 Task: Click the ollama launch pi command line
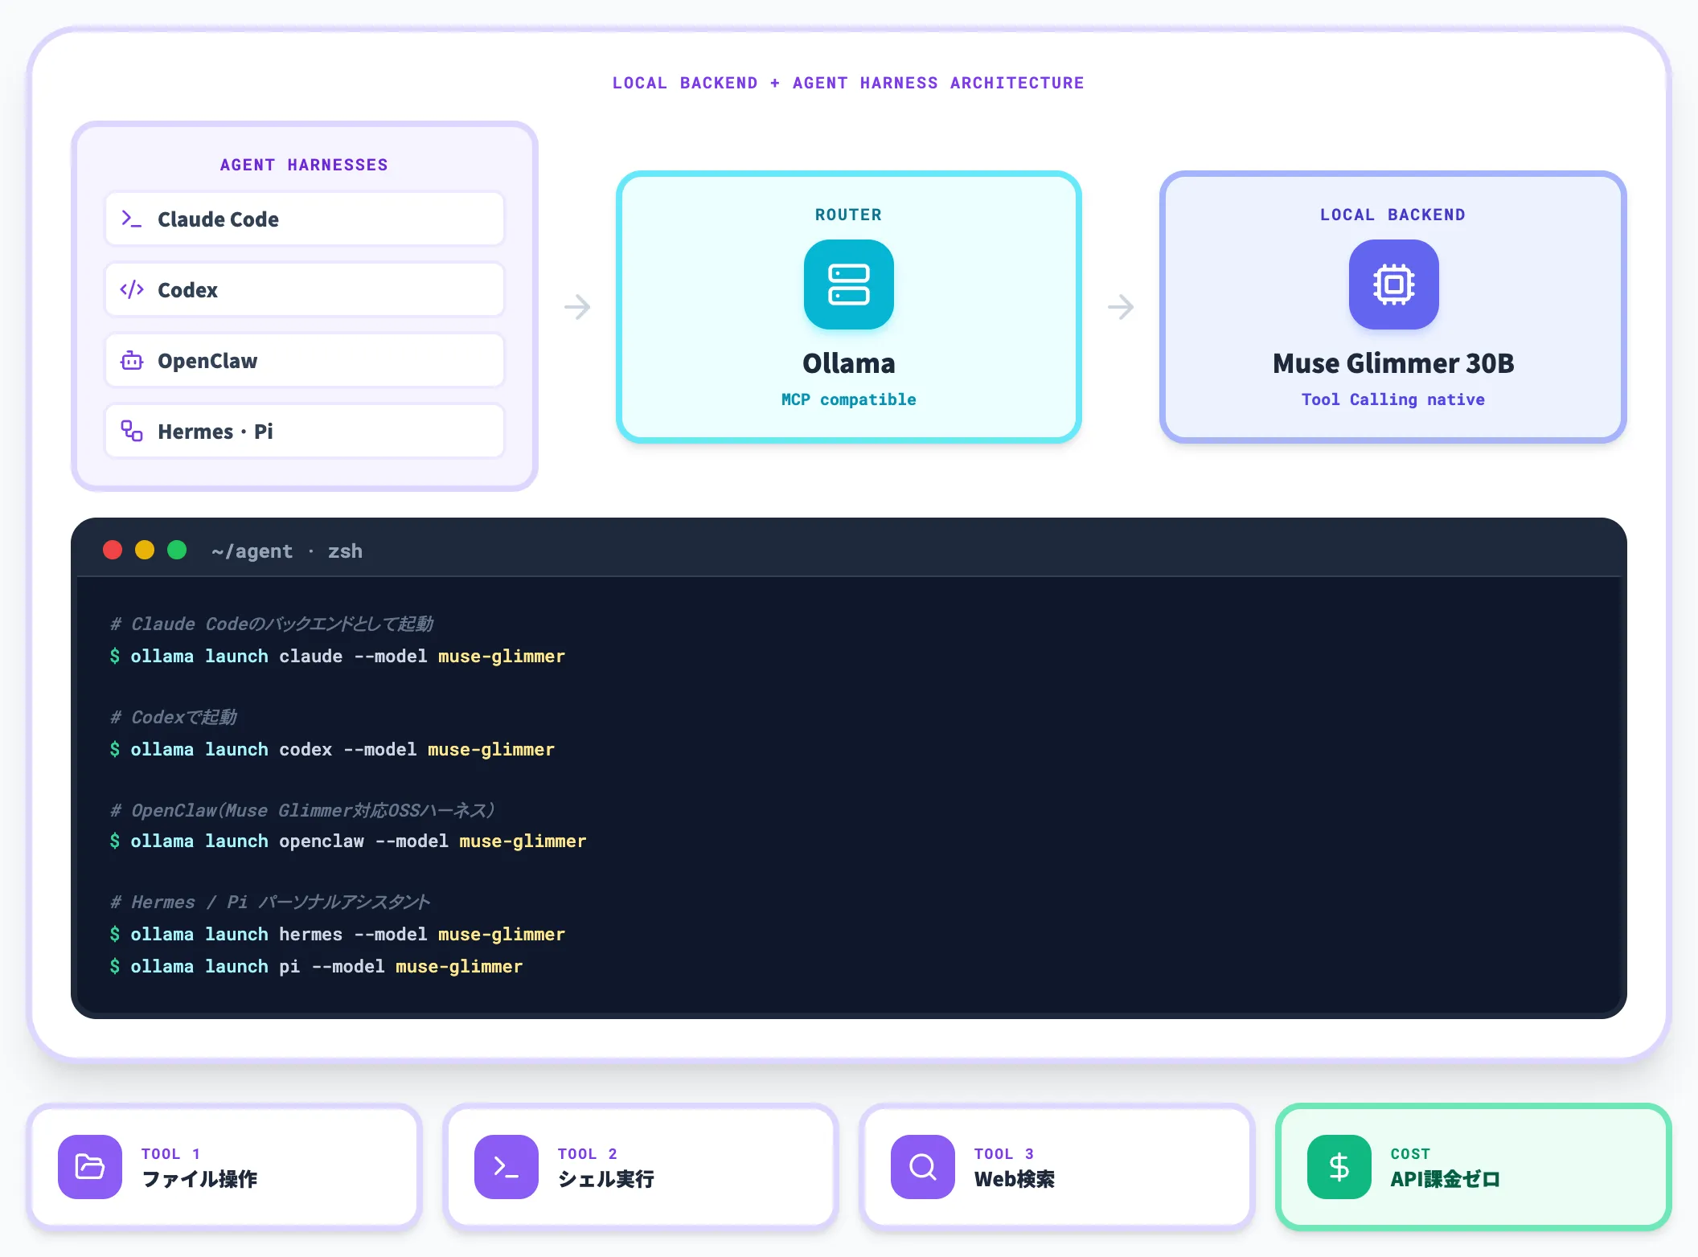pyautogui.click(x=316, y=966)
